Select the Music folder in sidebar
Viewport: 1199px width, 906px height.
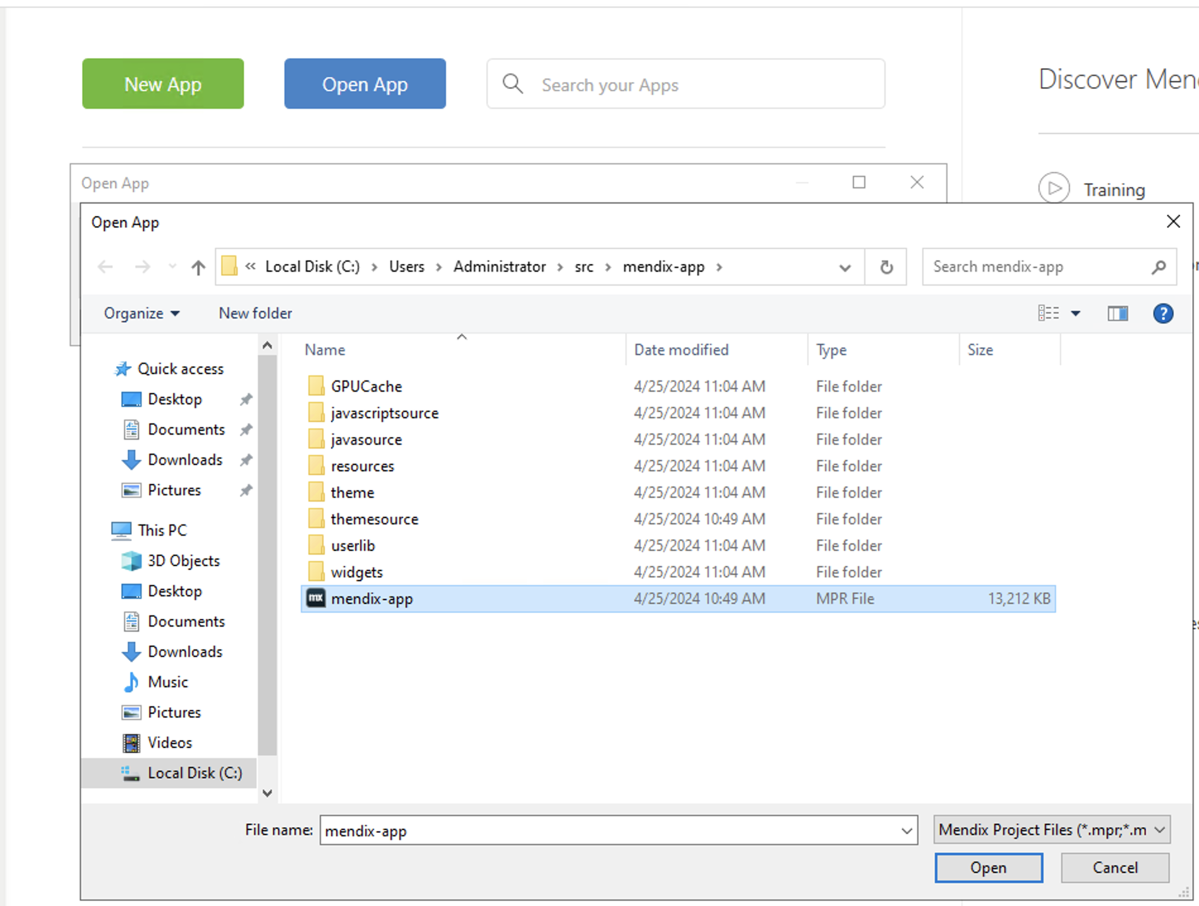[x=167, y=682]
